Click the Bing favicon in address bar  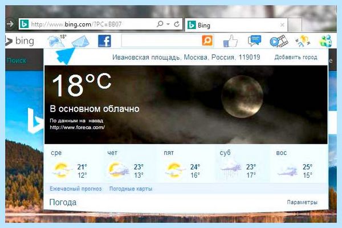tap(24, 24)
